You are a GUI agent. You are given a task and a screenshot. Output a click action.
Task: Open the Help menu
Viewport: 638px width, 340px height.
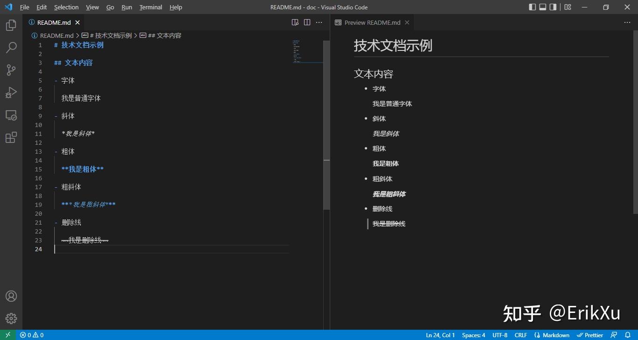click(176, 7)
